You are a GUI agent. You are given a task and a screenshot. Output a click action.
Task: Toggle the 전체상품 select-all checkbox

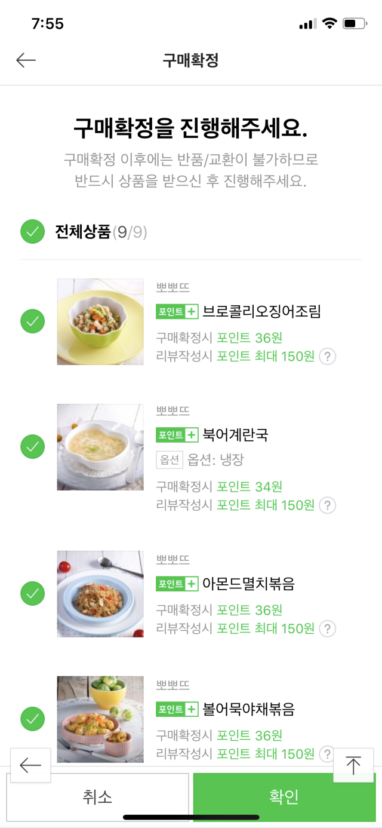tap(33, 232)
